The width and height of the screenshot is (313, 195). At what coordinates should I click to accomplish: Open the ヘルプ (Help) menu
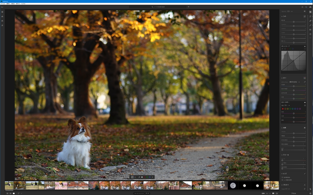point(23,4)
